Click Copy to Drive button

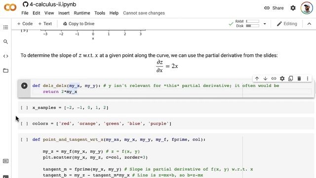tap(79, 24)
